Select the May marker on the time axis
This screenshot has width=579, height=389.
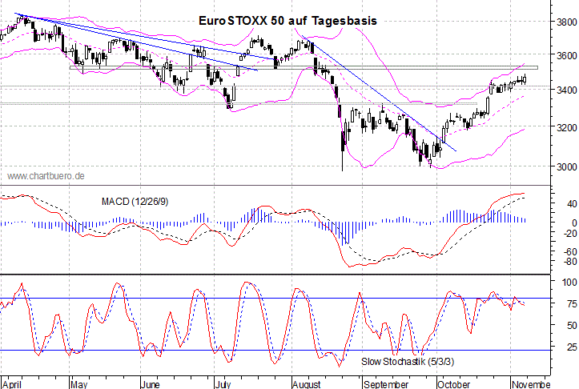tap(80, 383)
